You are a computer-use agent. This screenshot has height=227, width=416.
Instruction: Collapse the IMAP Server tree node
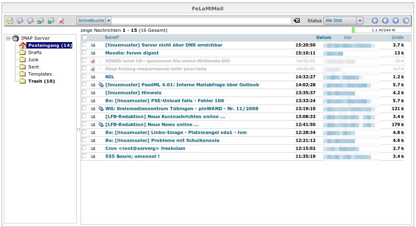pos(8,38)
